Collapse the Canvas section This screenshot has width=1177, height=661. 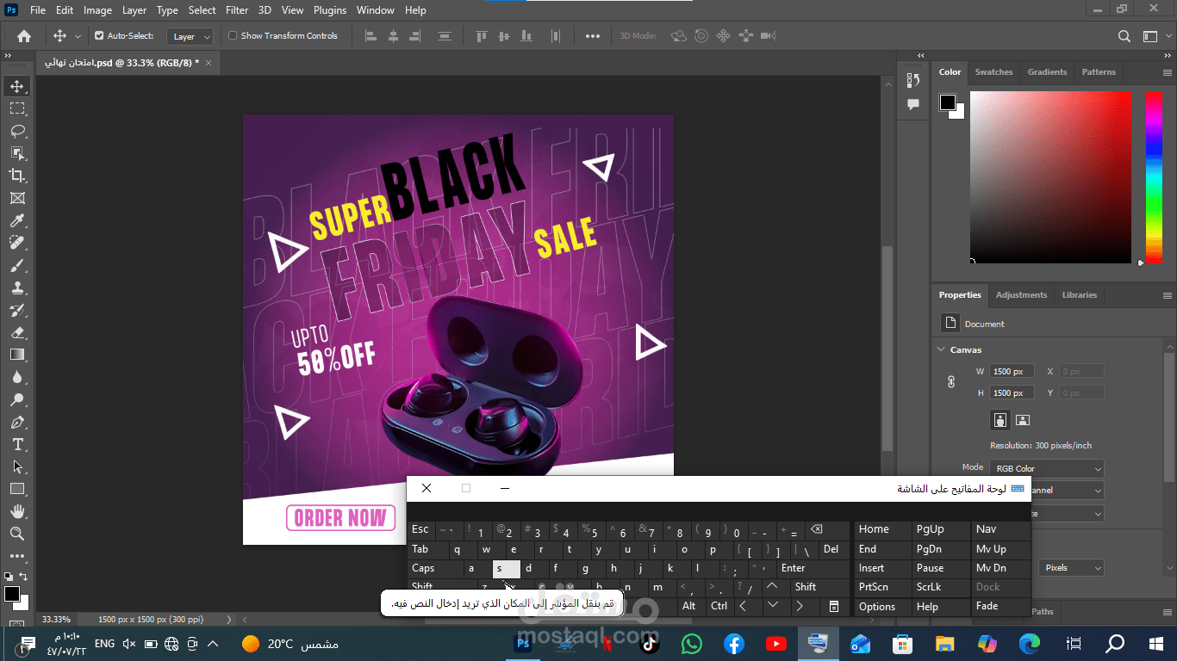coord(941,350)
